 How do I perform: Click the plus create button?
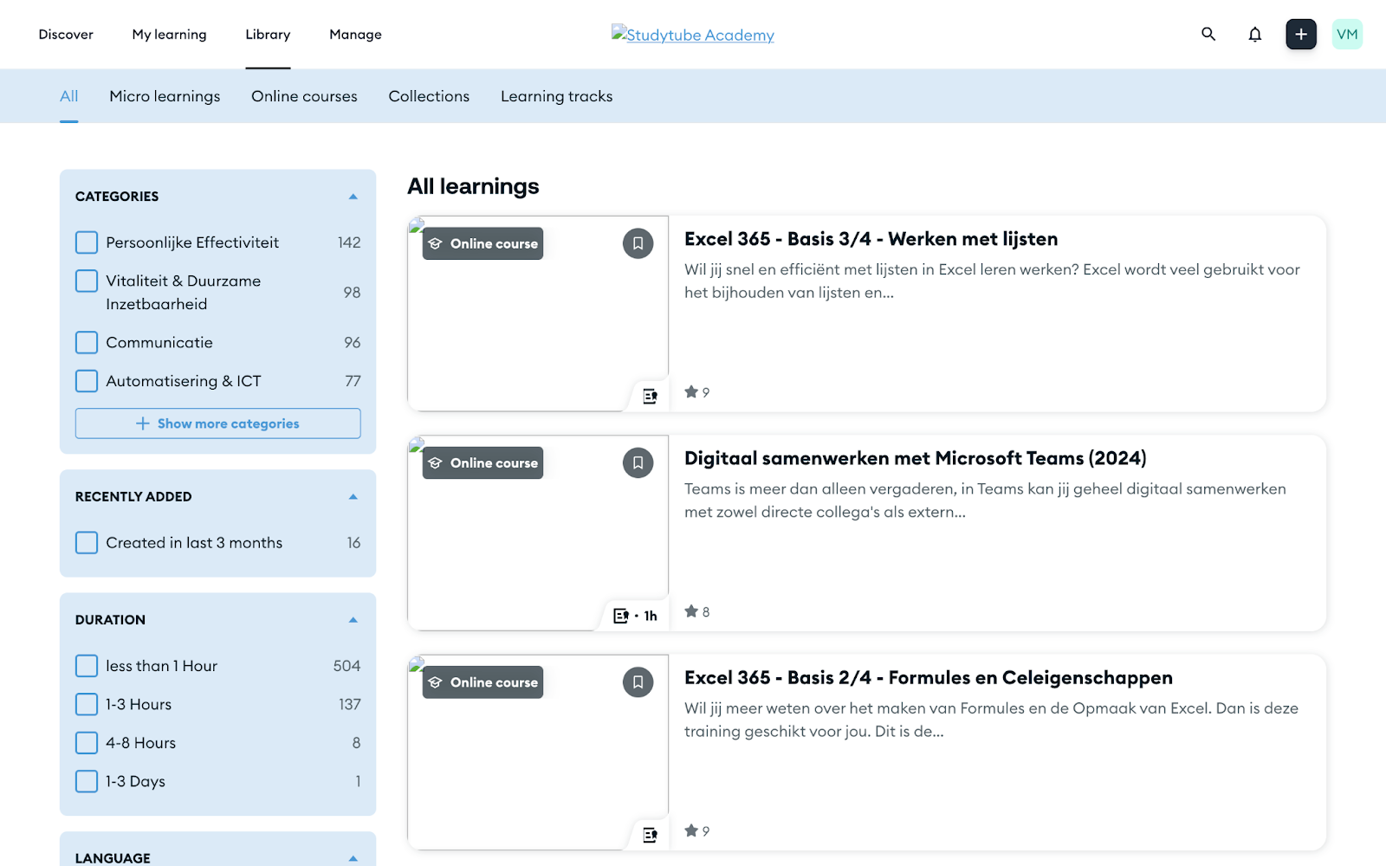pos(1301,35)
